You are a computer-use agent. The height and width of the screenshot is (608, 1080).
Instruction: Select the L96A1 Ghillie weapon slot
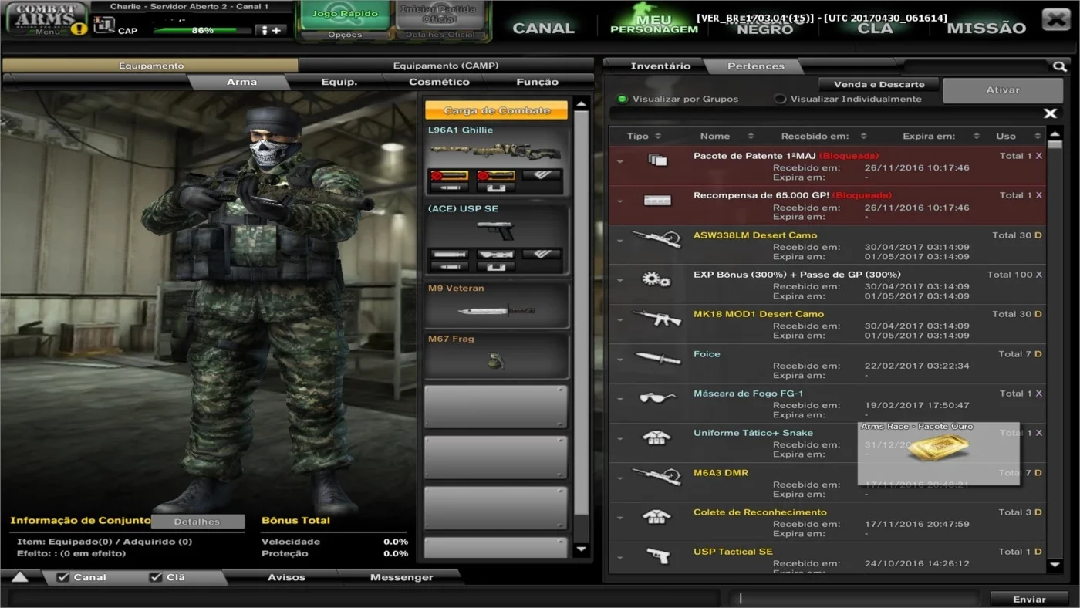coord(497,160)
